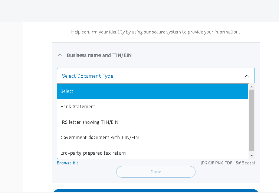Click the list scrollbar down arrow
Screen dimensions: 279x193
click(252, 155)
